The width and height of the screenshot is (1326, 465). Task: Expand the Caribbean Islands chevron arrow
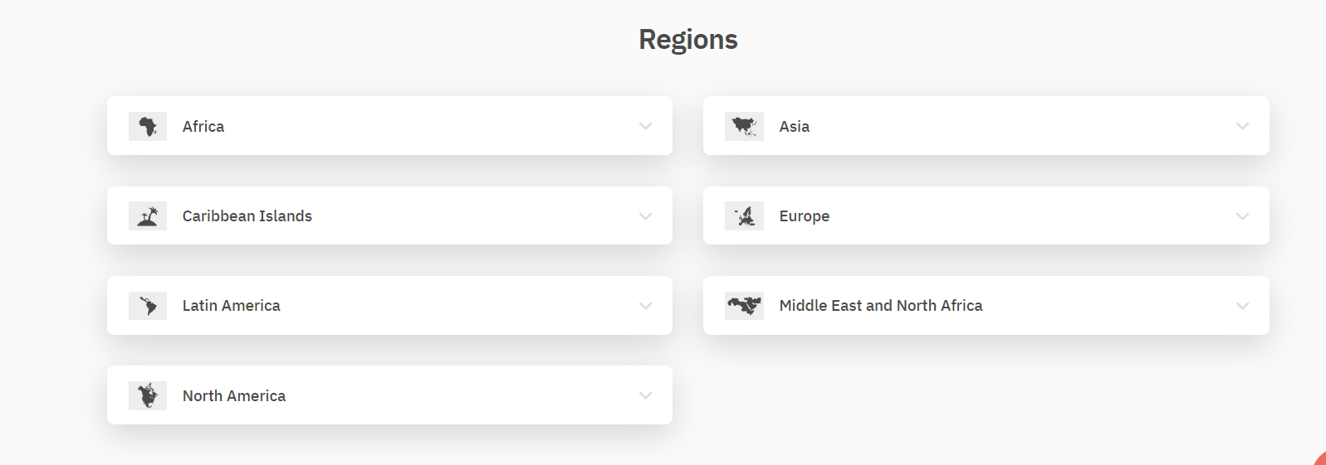(x=646, y=216)
